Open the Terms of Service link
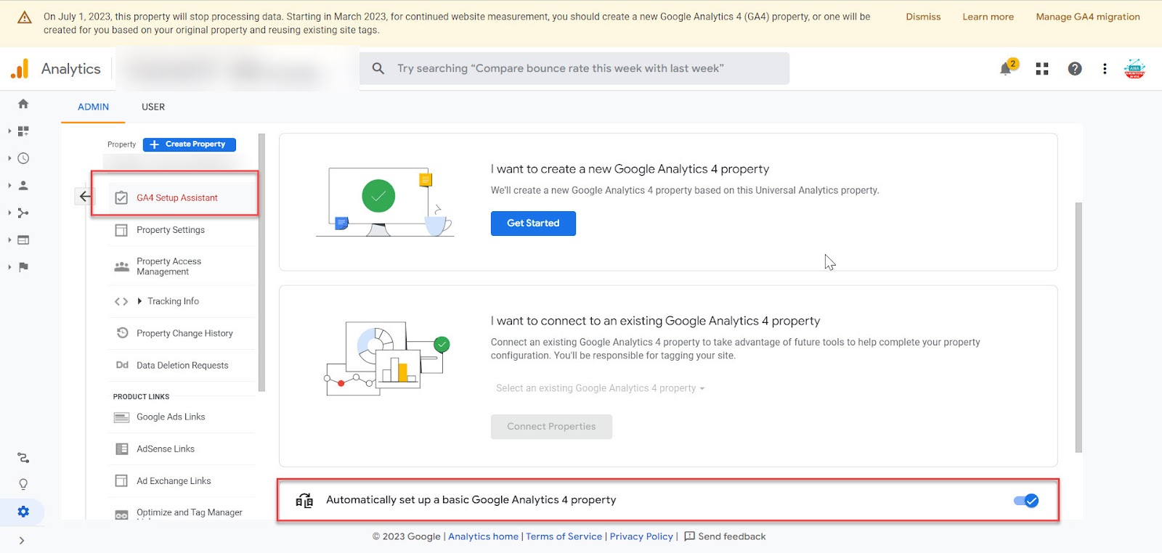The width and height of the screenshot is (1162, 553). click(x=564, y=536)
